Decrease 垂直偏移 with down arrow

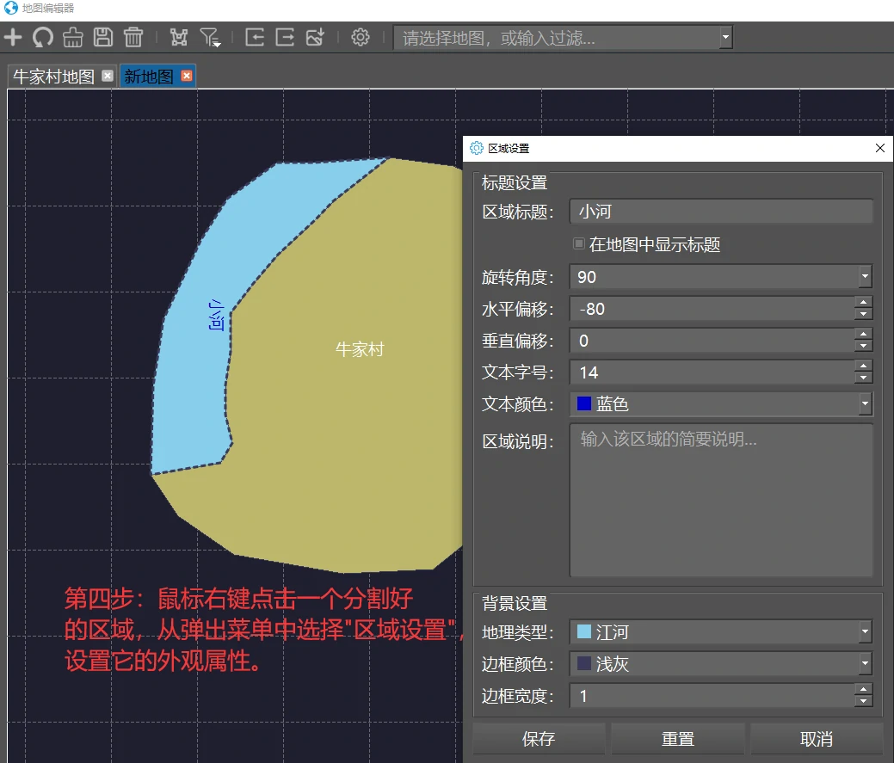[x=863, y=346]
